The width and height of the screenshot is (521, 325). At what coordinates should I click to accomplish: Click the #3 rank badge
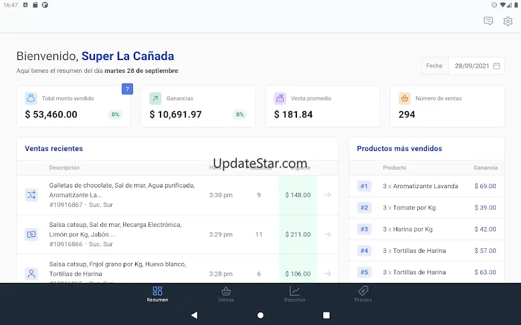(x=364, y=229)
